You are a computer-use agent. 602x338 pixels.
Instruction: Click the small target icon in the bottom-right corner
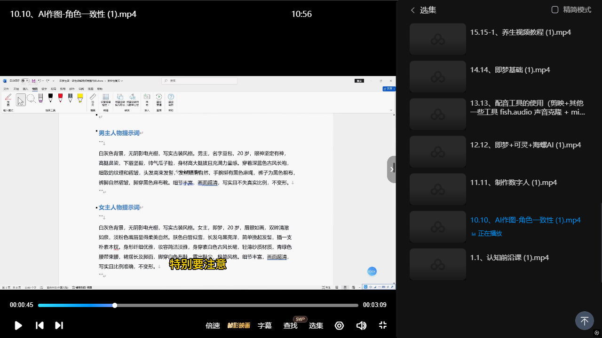(597, 333)
